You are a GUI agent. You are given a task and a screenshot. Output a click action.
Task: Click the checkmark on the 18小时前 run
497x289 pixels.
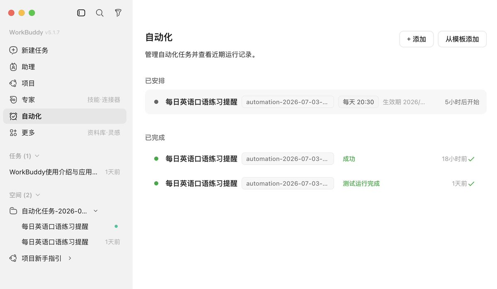tap(471, 159)
